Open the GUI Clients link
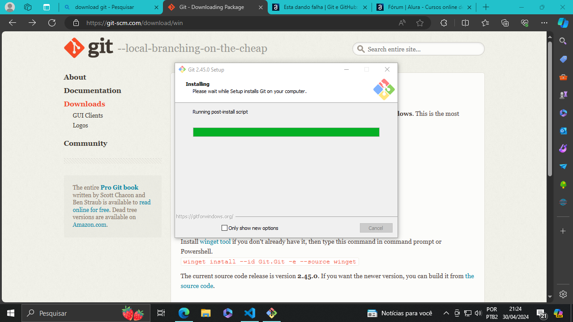The width and height of the screenshot is (573, 322). click(88, 115)
